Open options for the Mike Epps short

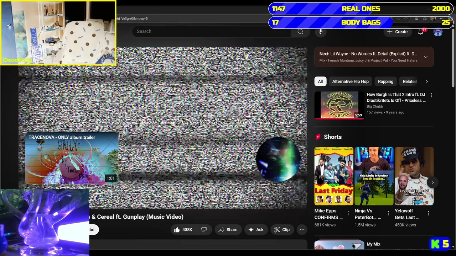(x=348, y=213)
